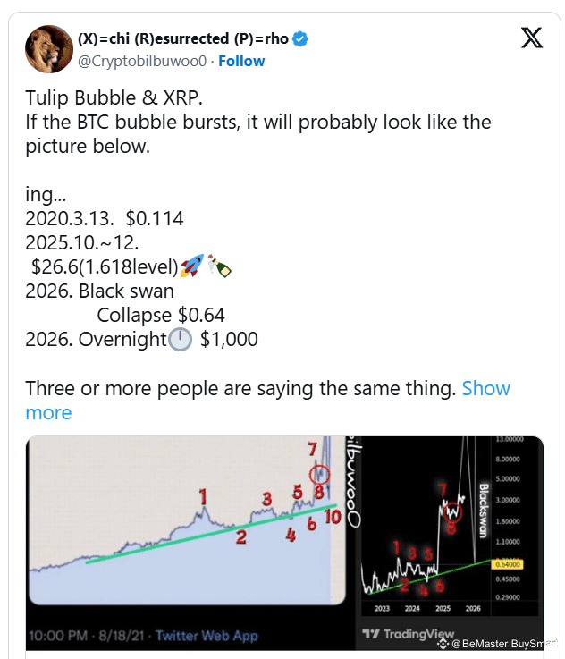
Task: Expand tweet with Show more
Action: tap(267, 400)
